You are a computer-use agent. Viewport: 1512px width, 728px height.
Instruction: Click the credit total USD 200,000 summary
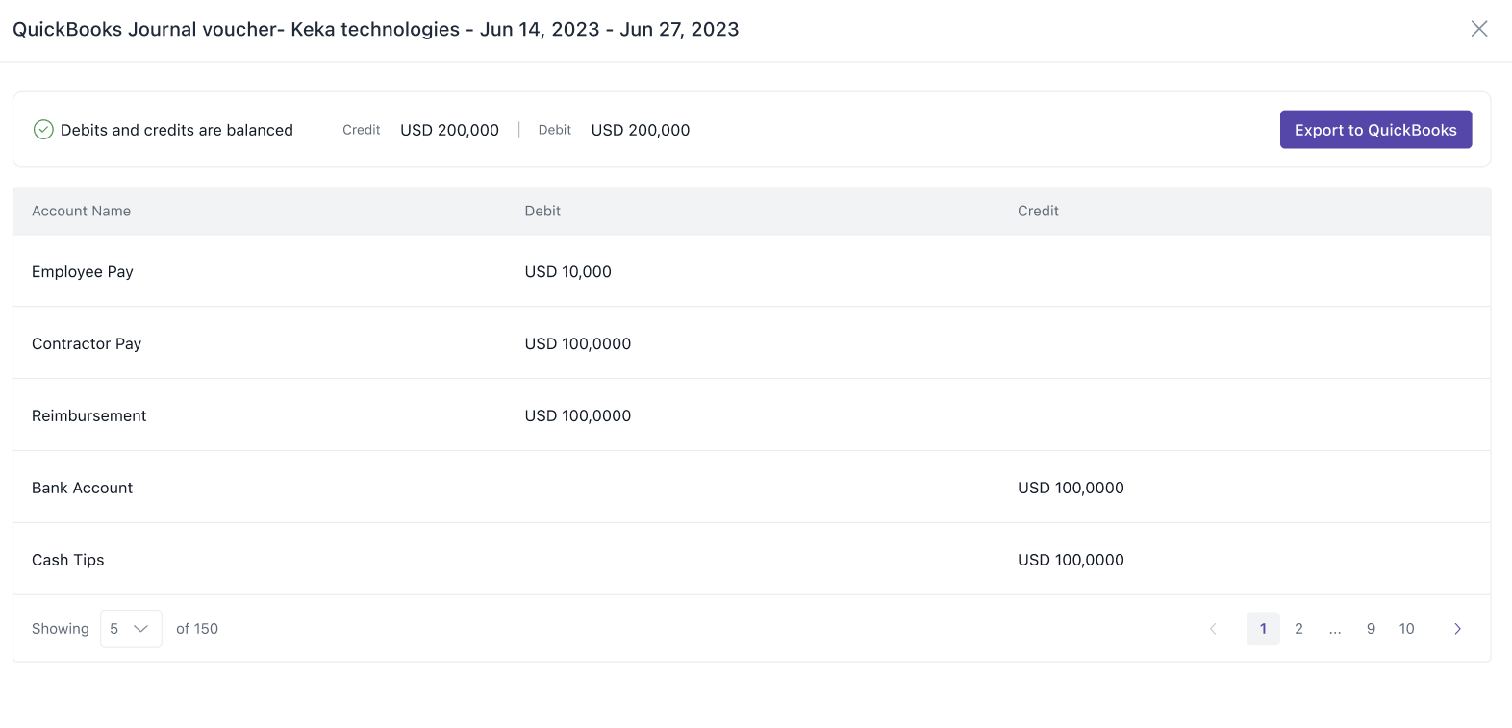449,130
